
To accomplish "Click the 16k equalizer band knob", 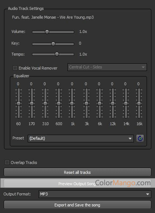I will coord(139,104).
